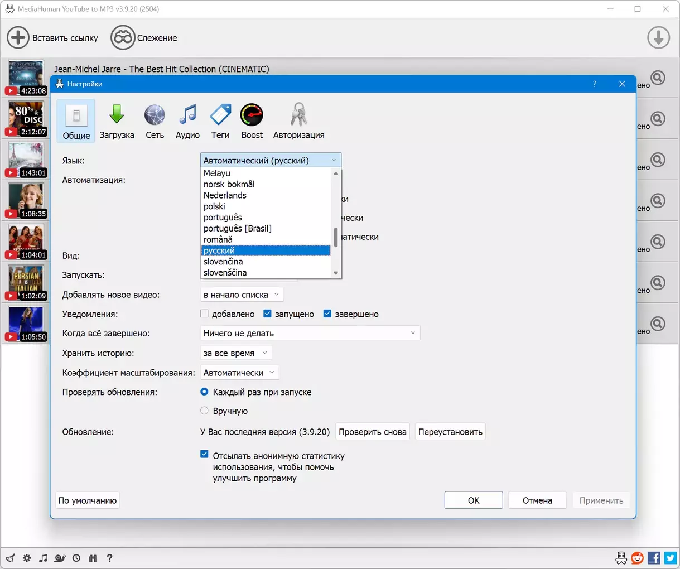
Task: Open the Хранить историю dropdown
Action: [x=236, y=353]
